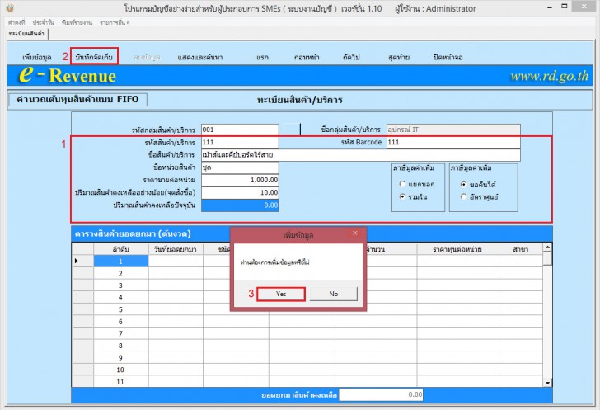Select row number 6 in the table
The width and height of the screenshot is (600, 410).
[x=120, y=322]
